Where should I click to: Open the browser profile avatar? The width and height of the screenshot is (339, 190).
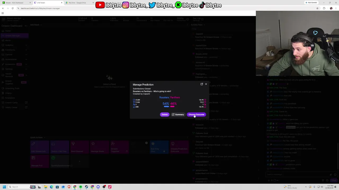331,8
